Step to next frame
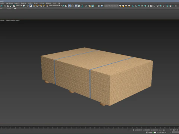Image resolution: width=179 pixels, height=134 pixels. (178, 130)
